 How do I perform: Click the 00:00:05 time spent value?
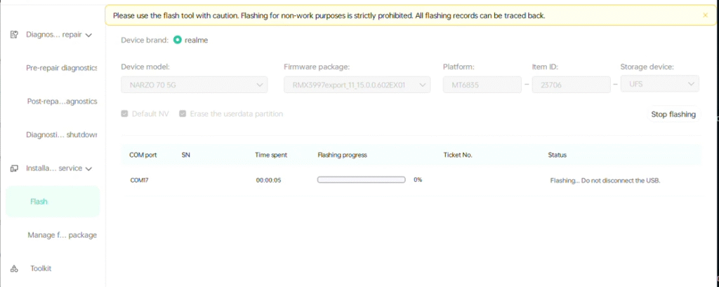[x=268, y=180]
